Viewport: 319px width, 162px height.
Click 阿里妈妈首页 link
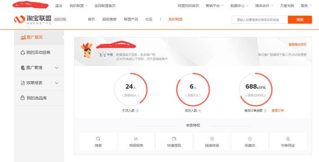(x=188, y=6)
